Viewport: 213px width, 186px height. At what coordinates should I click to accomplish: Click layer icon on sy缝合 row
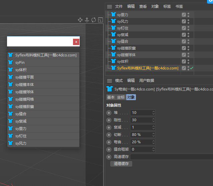[x=184, y=41]
